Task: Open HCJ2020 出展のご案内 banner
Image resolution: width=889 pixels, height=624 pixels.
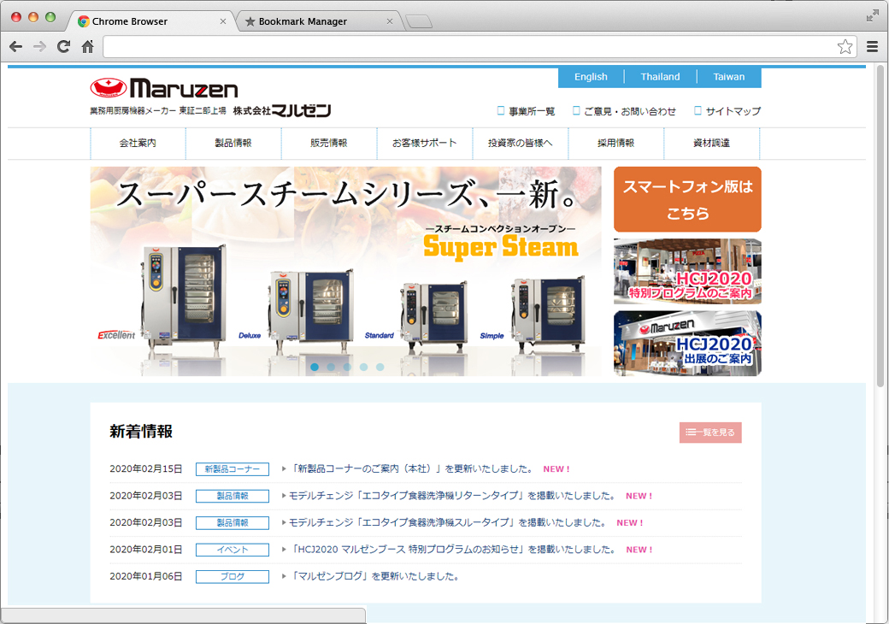Action: coord(688,344)
